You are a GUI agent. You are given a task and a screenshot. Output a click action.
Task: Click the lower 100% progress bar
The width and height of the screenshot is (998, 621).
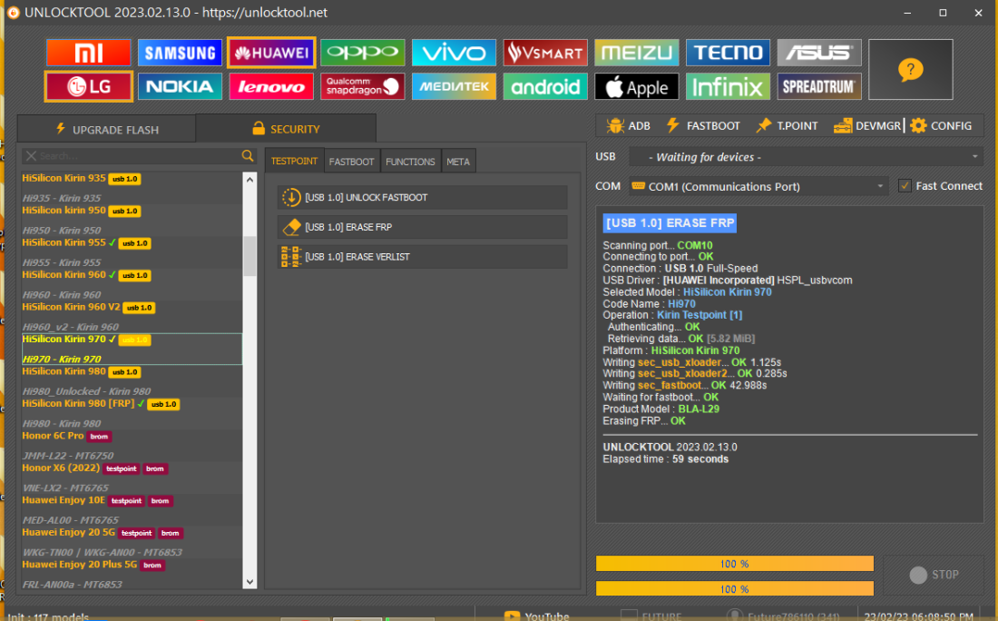pos(735,589)
